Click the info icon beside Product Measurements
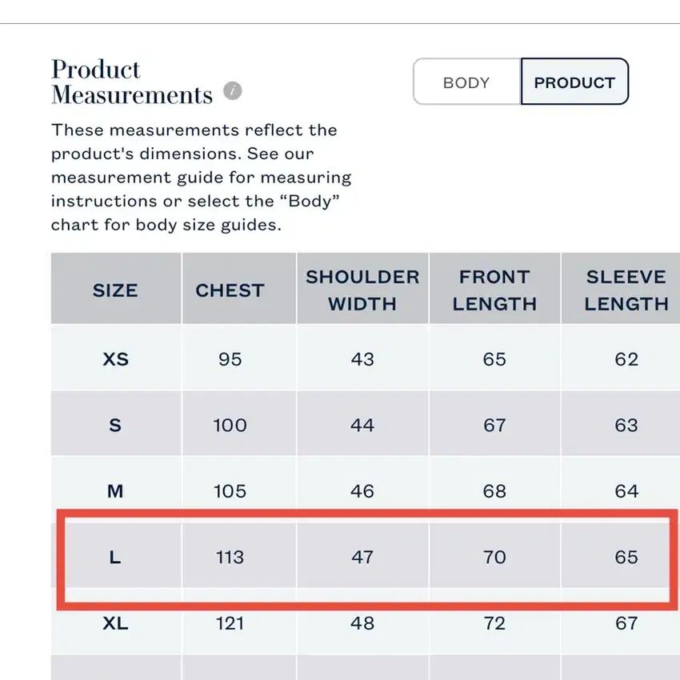This screenshot has width=680, height=680. point(233,91)
